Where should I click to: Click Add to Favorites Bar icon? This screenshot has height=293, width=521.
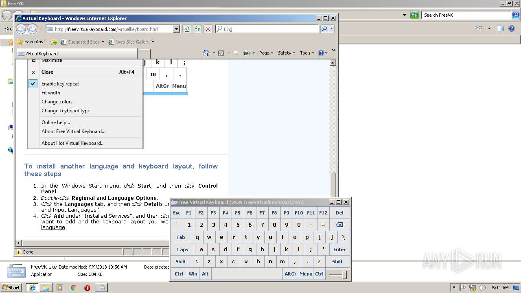pos(54,42)
